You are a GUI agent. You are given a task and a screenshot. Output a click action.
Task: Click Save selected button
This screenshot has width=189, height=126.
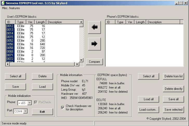click(173, 110)
